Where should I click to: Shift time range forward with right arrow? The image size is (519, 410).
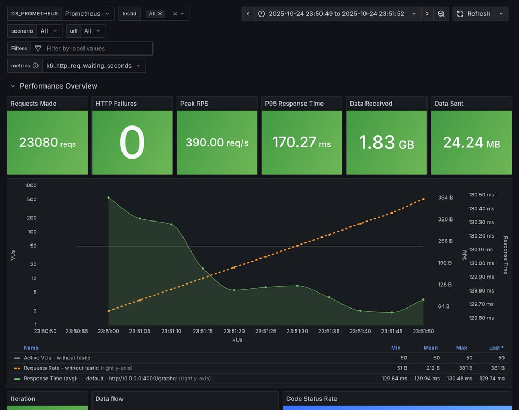(427, 14)
